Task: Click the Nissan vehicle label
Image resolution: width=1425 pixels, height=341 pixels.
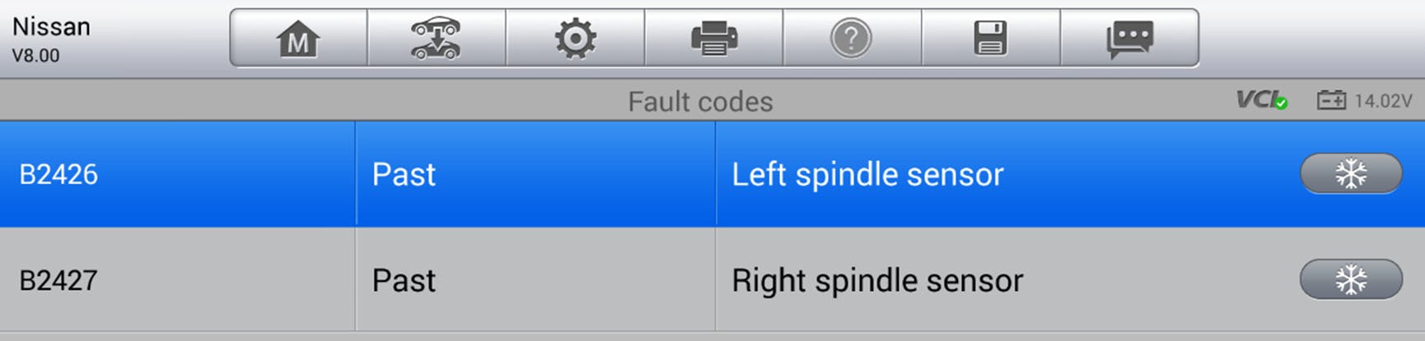Action: [51, 26]
